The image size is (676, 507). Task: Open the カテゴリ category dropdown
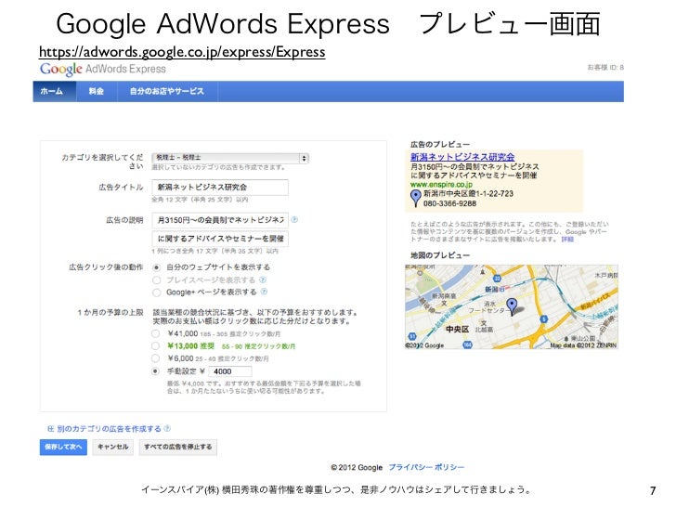coord(230,158)
